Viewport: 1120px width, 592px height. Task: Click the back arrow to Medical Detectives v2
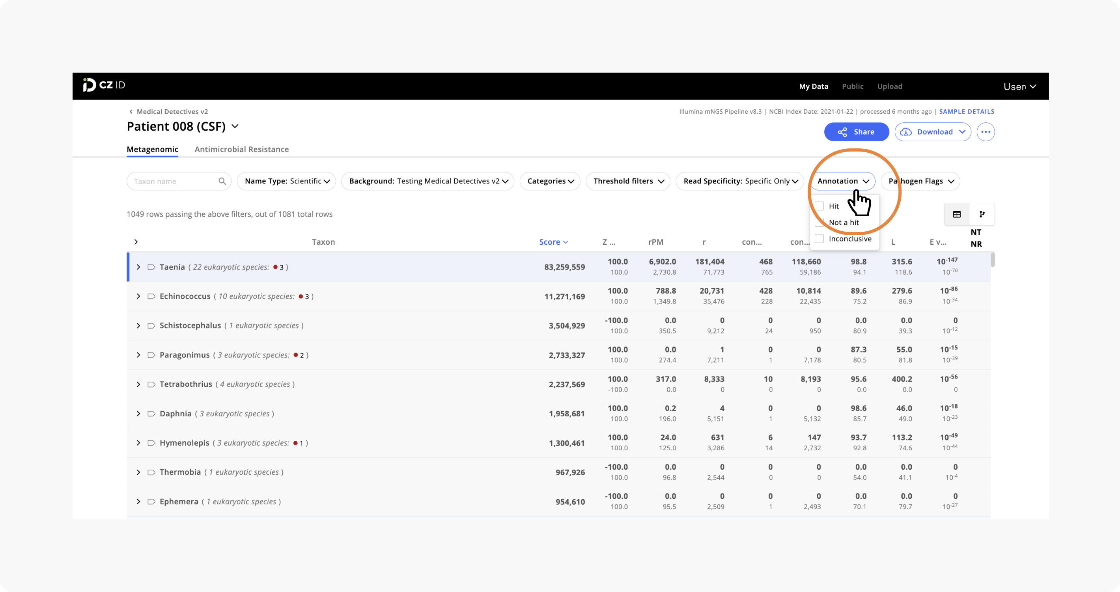[x=131, y=111]
